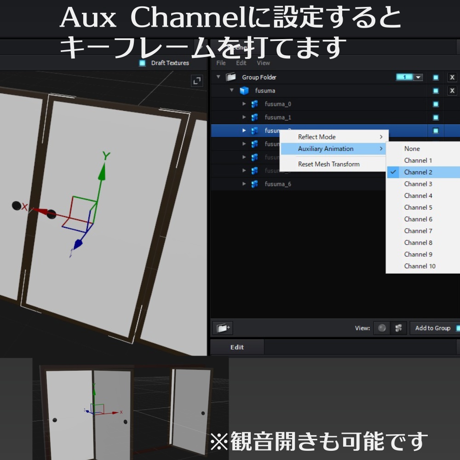This screenshot has height=460, width=460.
Task: Switch to material sphere view mode
Action: tap(382, 328)
